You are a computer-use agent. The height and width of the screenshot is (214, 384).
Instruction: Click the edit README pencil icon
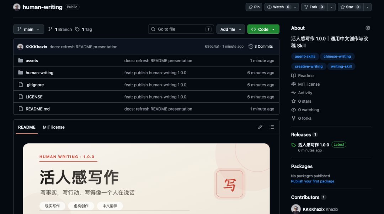[260, 127]
